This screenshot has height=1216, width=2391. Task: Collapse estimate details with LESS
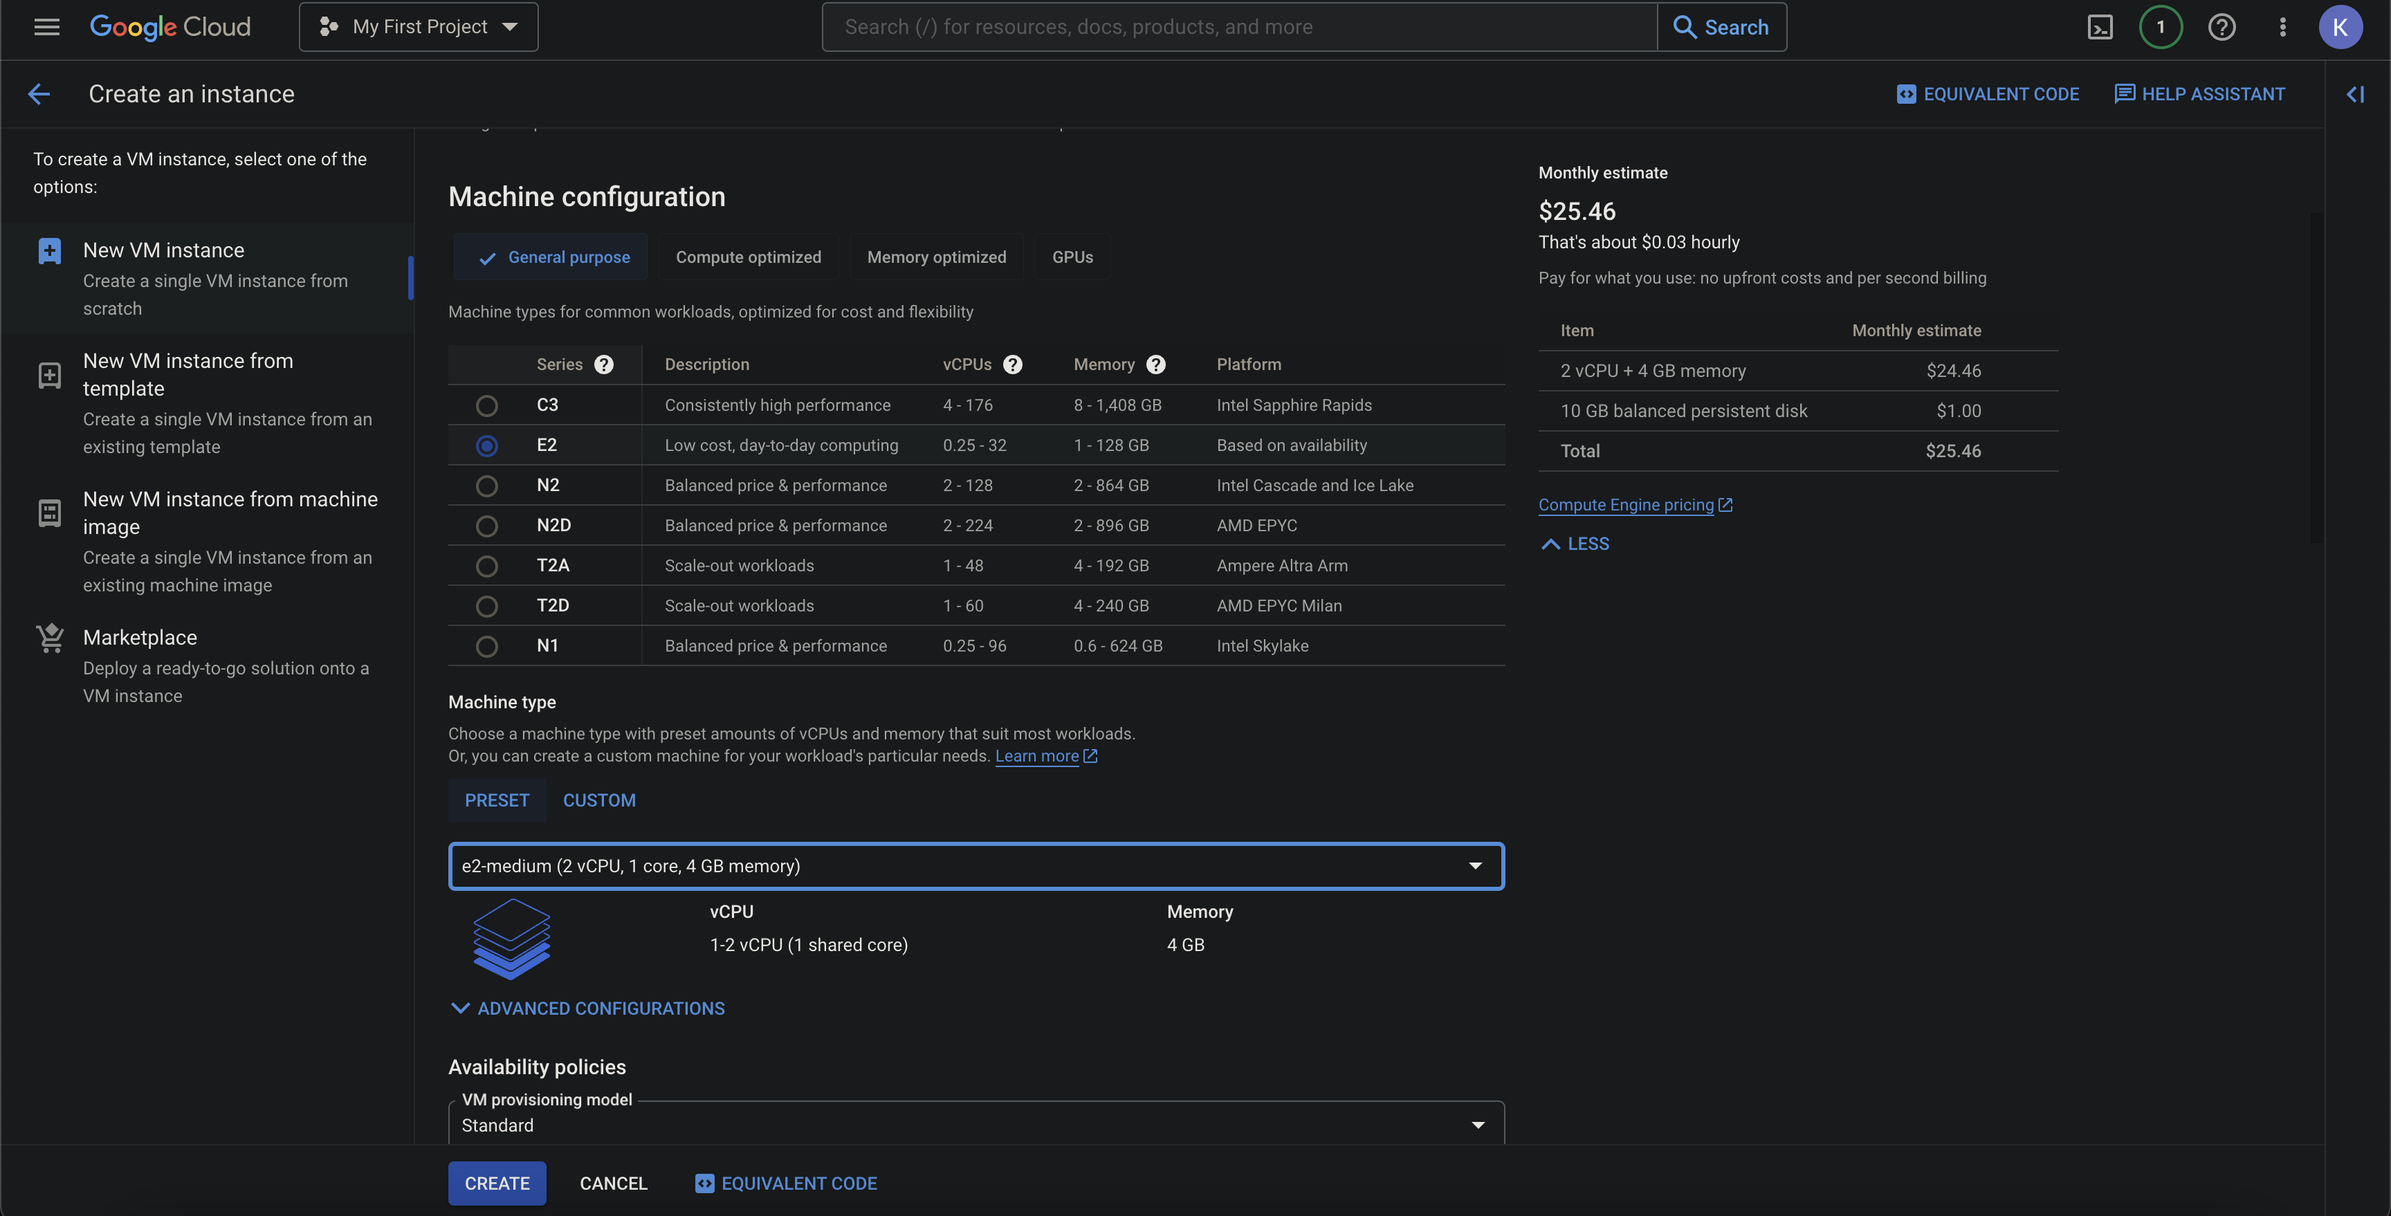[1575, 544]
